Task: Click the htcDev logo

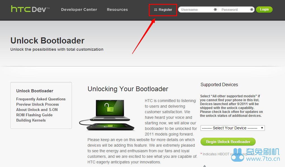Action: (30, 9)
